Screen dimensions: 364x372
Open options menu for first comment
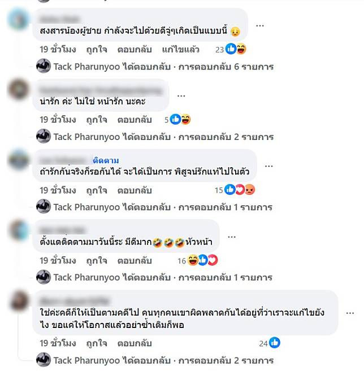260,25
